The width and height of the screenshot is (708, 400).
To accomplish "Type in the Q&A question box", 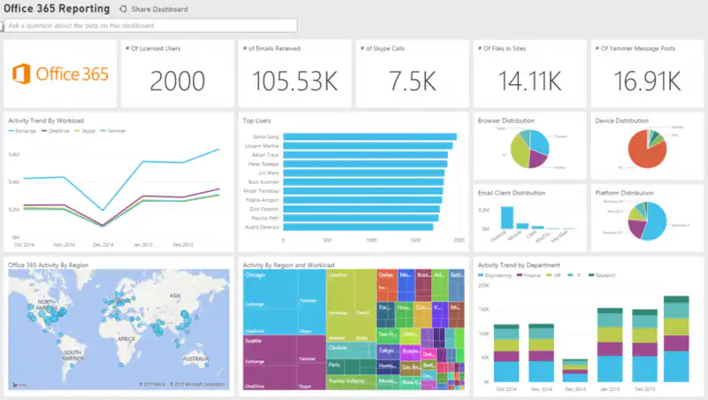I will (150, 26).
